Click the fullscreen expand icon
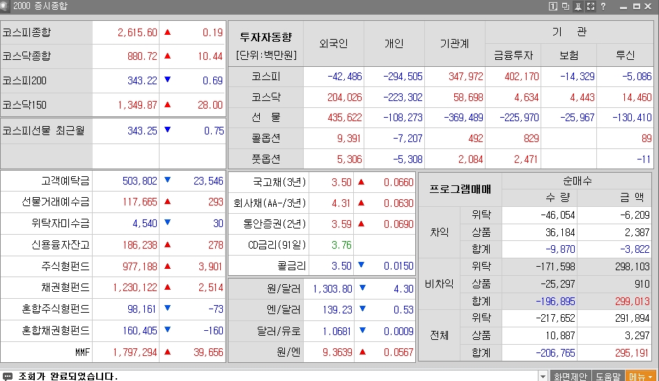 pos(590,6)
